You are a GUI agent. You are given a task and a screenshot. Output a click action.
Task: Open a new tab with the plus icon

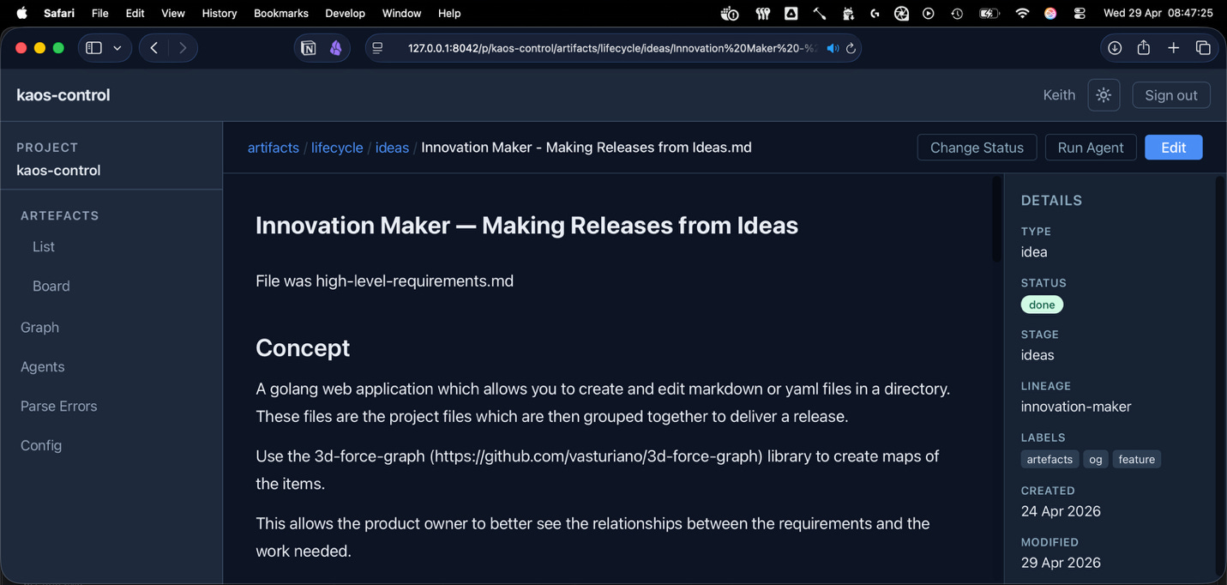(1174, 48)
